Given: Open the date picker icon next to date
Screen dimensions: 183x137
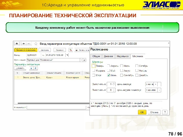Looking at the screenshot, I should (x=67, y=55).
